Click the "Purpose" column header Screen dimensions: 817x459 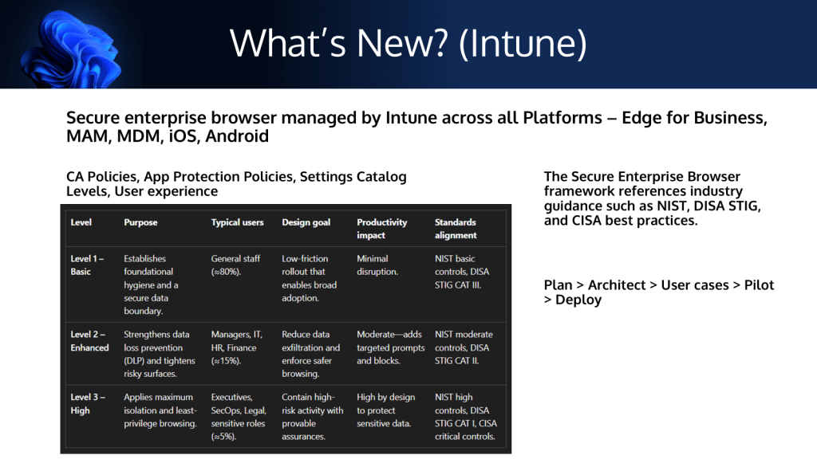coord(140,222)
